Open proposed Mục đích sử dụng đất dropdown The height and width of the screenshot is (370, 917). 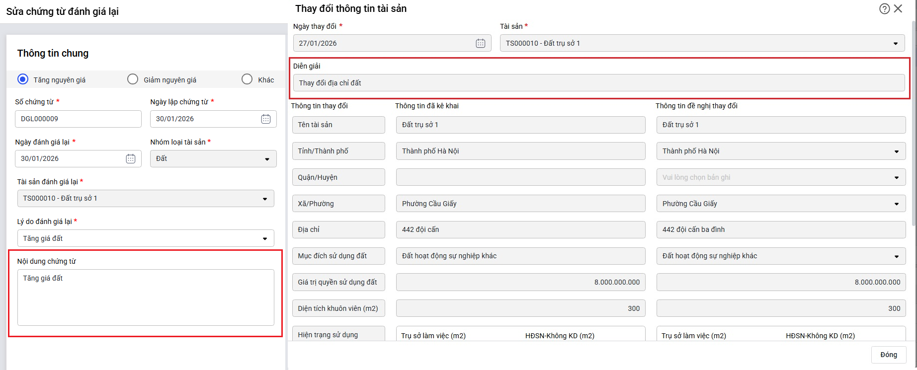tap(897, 256)
